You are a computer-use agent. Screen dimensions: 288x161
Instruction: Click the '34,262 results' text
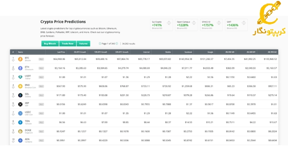(128, 44)
